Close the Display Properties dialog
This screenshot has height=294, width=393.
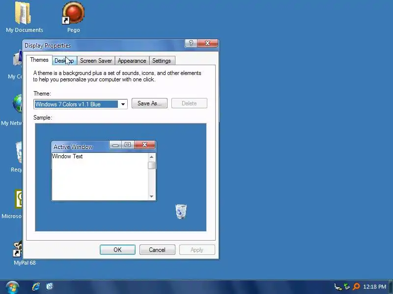(x=207, y=43)
